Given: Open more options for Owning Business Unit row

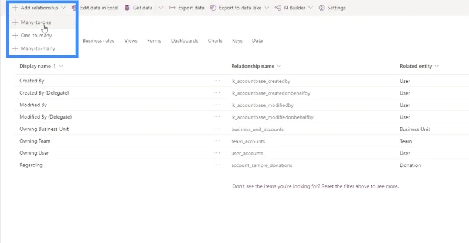Looking at the screenshot, I should coord(217,129).
